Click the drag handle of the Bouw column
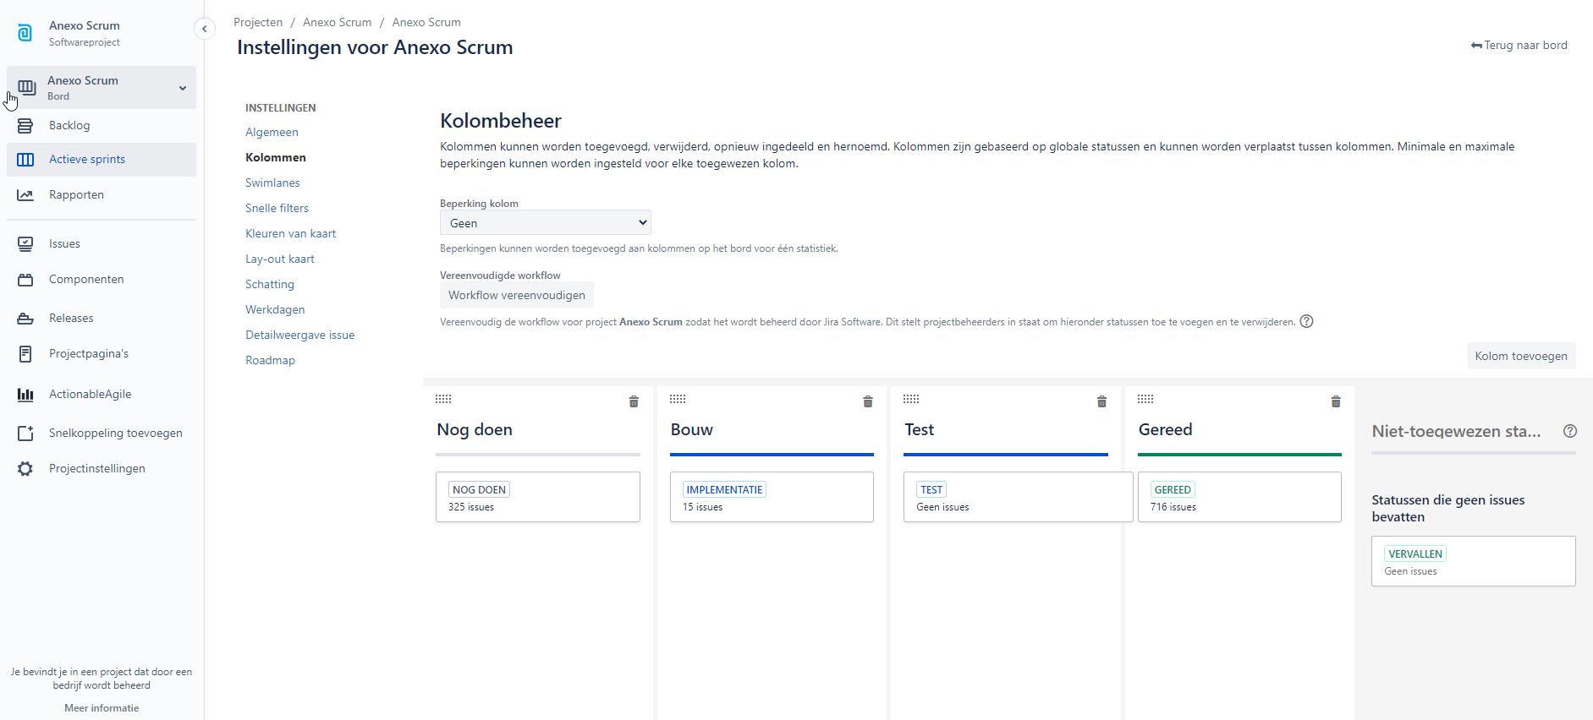 tap(678, 399)
